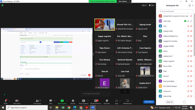Click the green encryption shield icon
The image size is (195, 110).
click(x=2, y=5)
